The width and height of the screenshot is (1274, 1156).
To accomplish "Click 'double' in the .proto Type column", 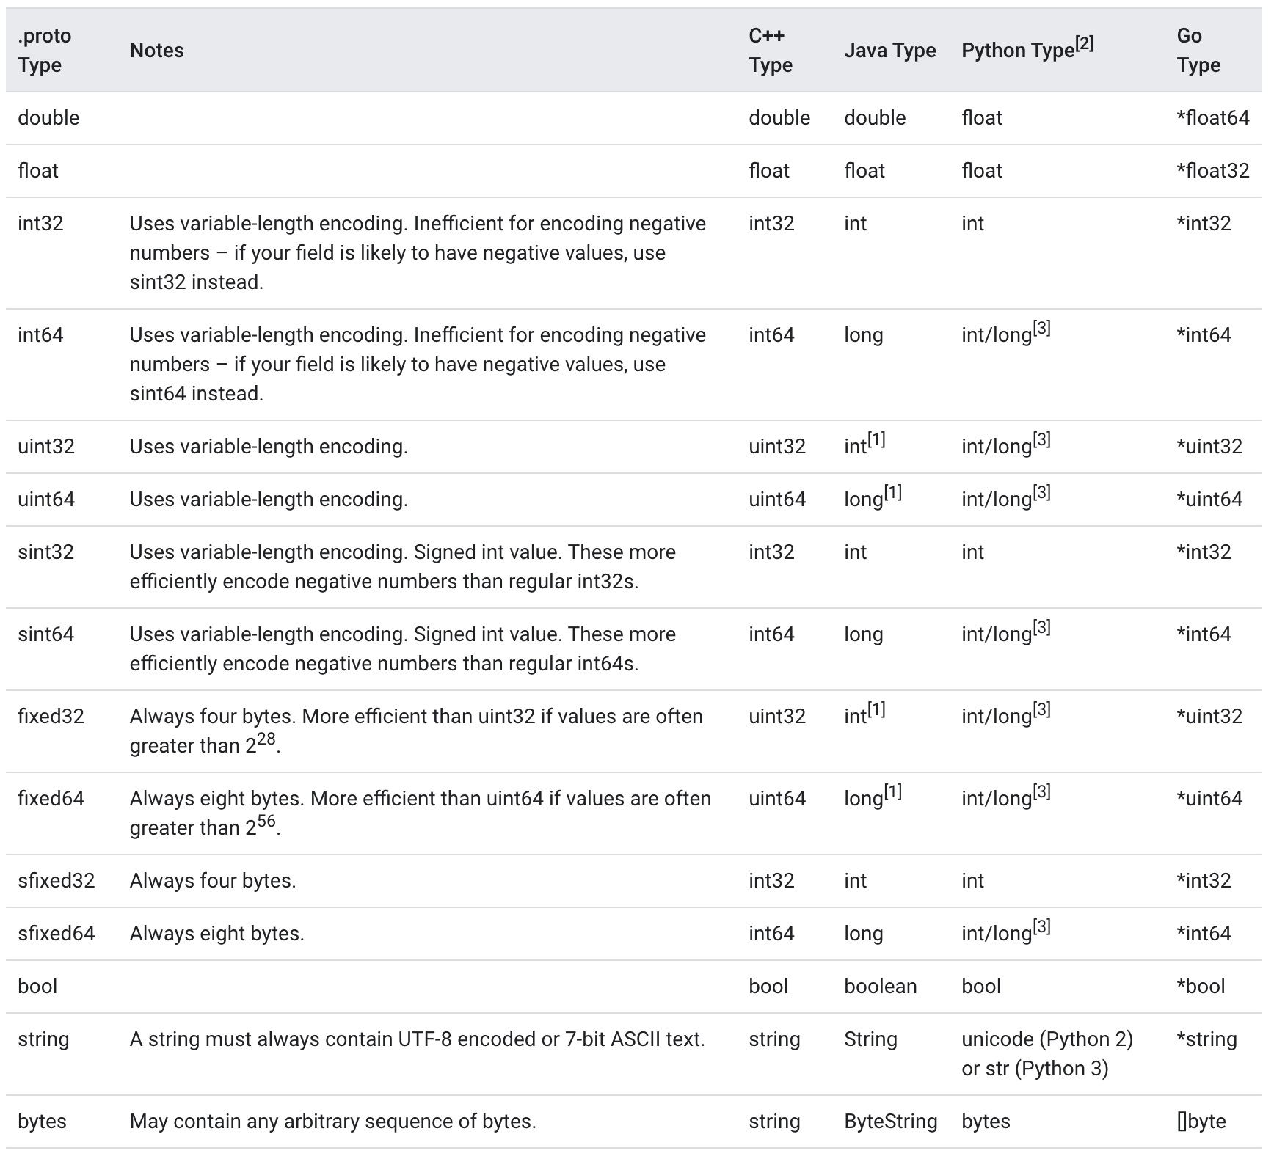I will coord(48,118).
